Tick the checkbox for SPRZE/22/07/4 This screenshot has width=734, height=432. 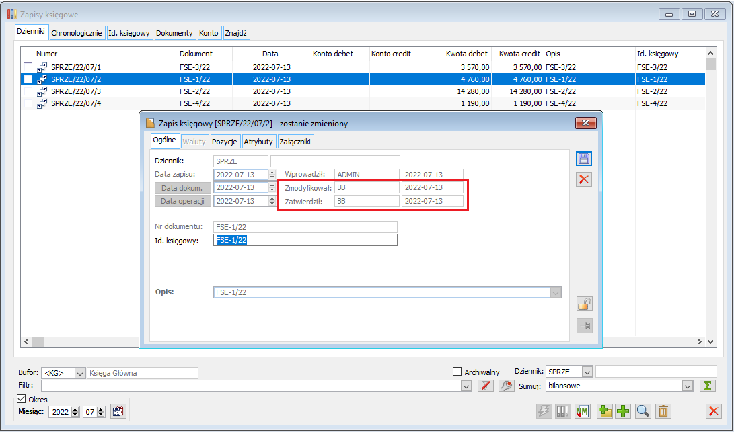tap(28, 103)
